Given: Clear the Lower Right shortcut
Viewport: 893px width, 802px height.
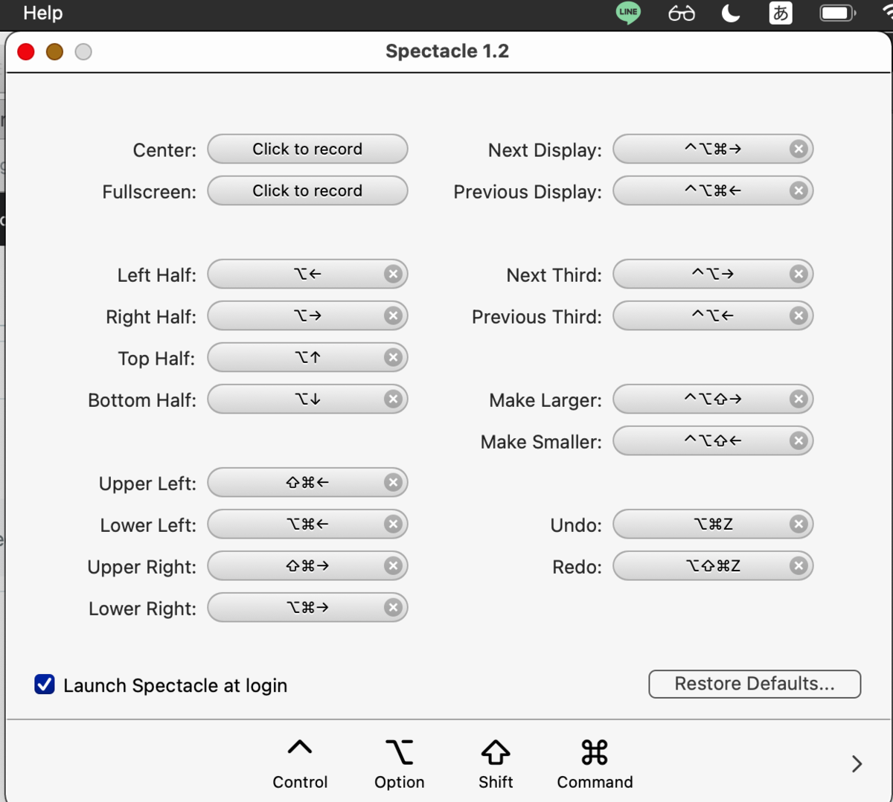Looking at the screenshot, I should (393, 608).
